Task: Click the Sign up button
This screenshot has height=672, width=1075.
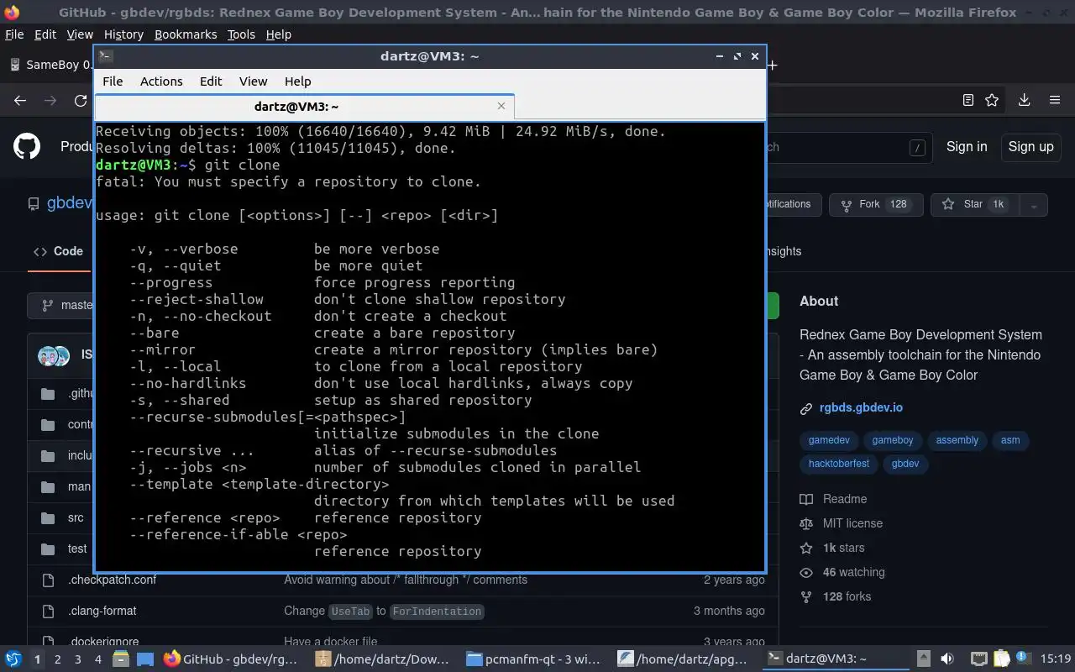Action: 1030,146
